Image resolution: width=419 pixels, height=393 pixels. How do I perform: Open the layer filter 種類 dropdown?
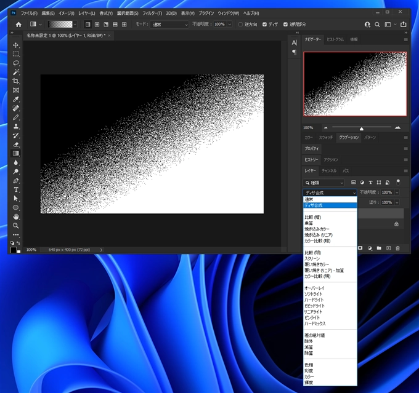coord(324,183)
